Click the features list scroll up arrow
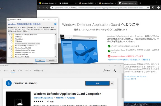Image resolution: width=161 pixels, height=106 pixels. click(55, 35)
